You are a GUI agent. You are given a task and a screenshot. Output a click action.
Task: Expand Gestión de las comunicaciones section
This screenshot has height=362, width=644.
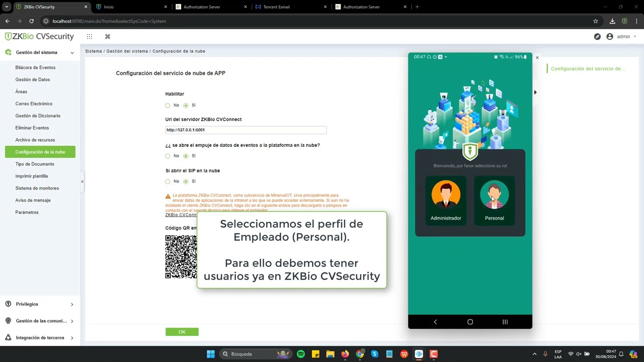point(39,321)
